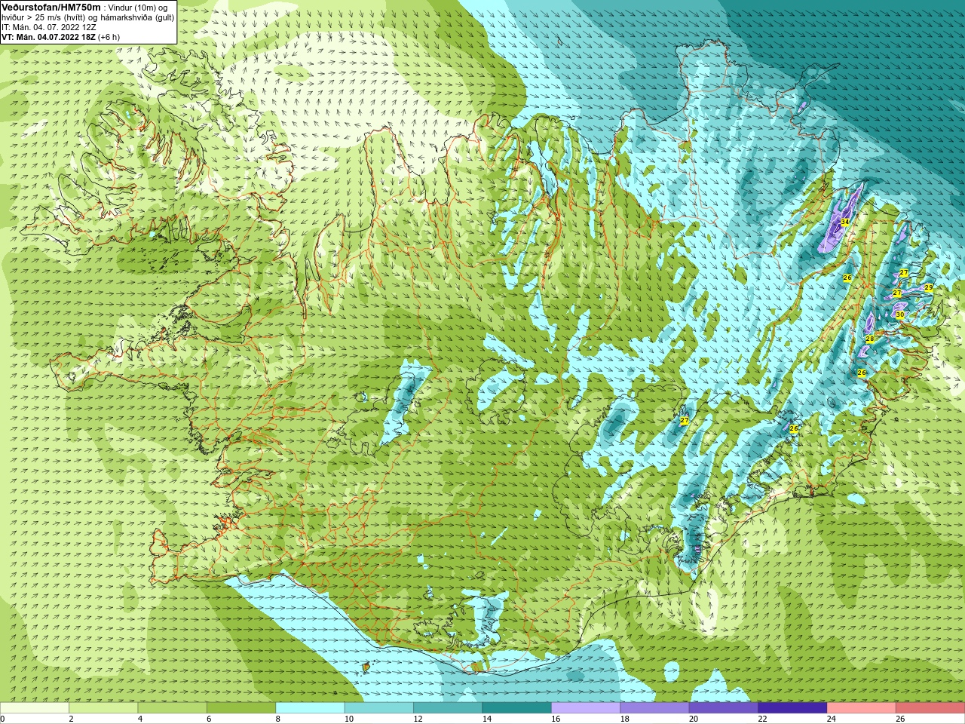Select the 12–14 m/s teal legend swatch
Viewport: 965px width, 724px height.
tap(448, 708)
